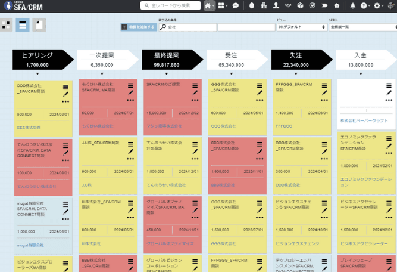Open hamburger menu on エコノミックファウンデーション card

(389, 138)
